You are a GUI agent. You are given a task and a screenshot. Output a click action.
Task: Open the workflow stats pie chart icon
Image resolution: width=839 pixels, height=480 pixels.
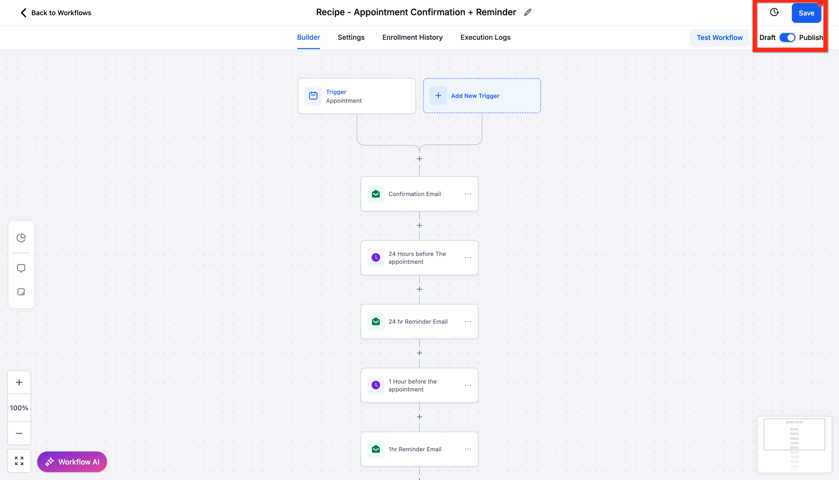point(21,237)
